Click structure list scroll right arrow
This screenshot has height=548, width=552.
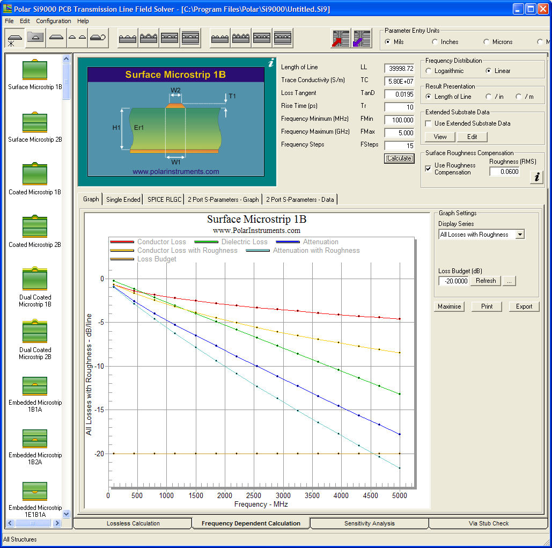click(x=57, y=523)
